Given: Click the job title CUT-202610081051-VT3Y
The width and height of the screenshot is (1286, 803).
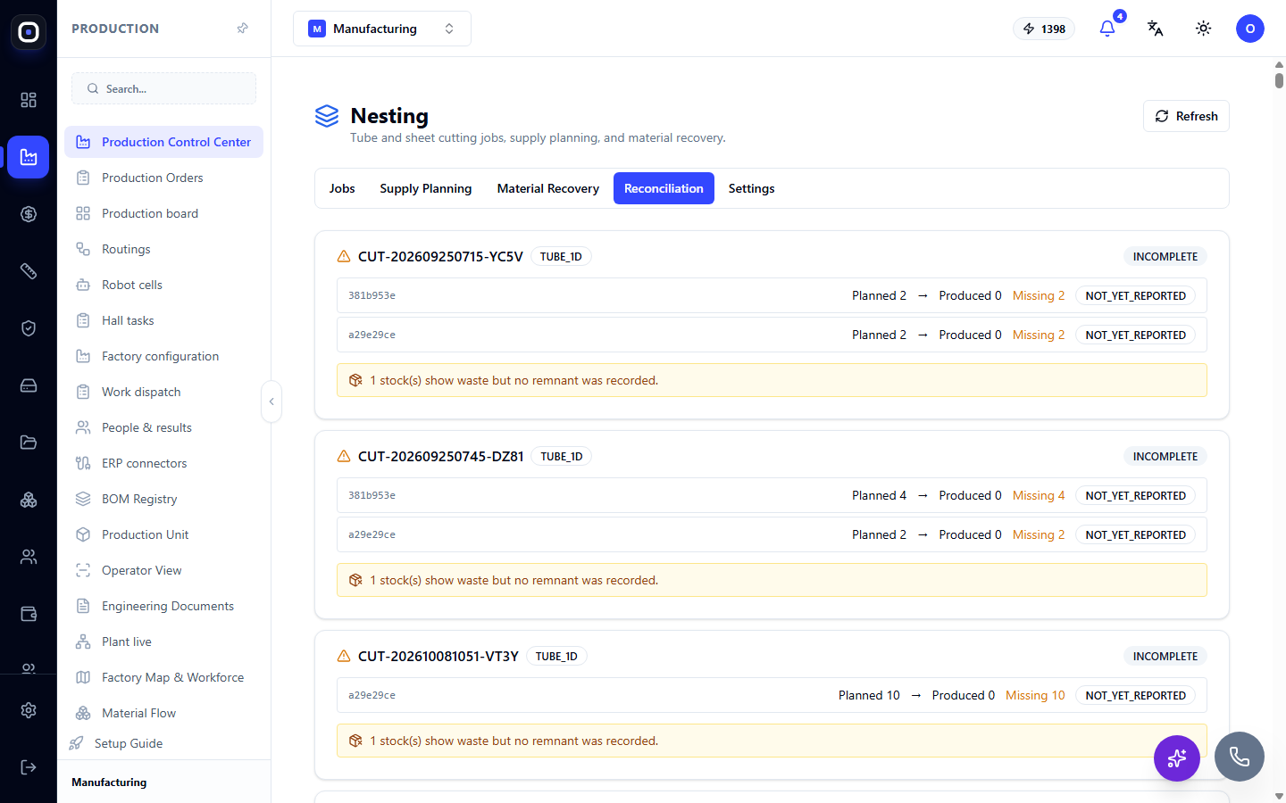Looking at the screenshot, I should [x=438, y=656].
